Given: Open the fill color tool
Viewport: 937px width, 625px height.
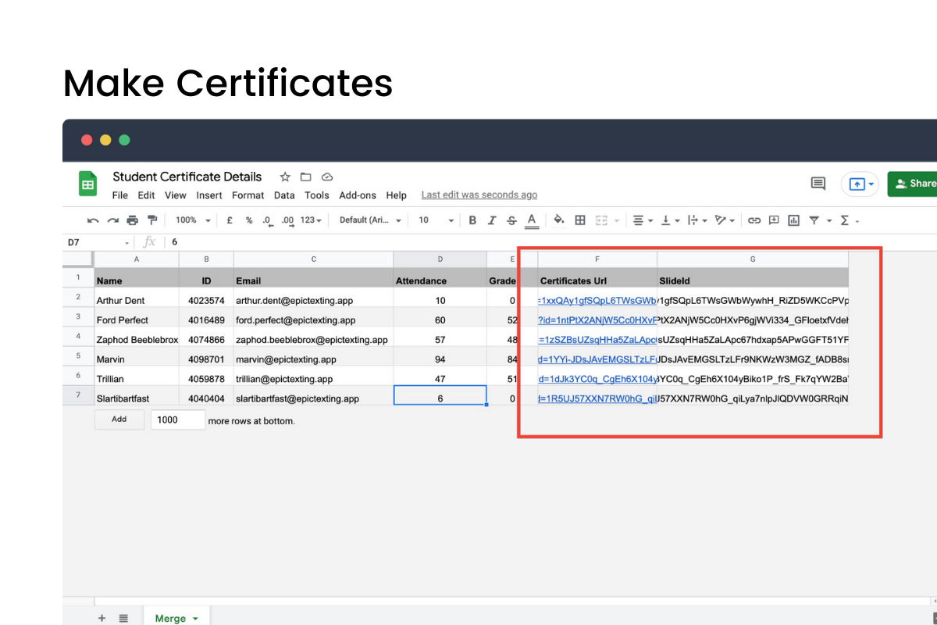Looking at the screenshot, I should tap(558, 220).
